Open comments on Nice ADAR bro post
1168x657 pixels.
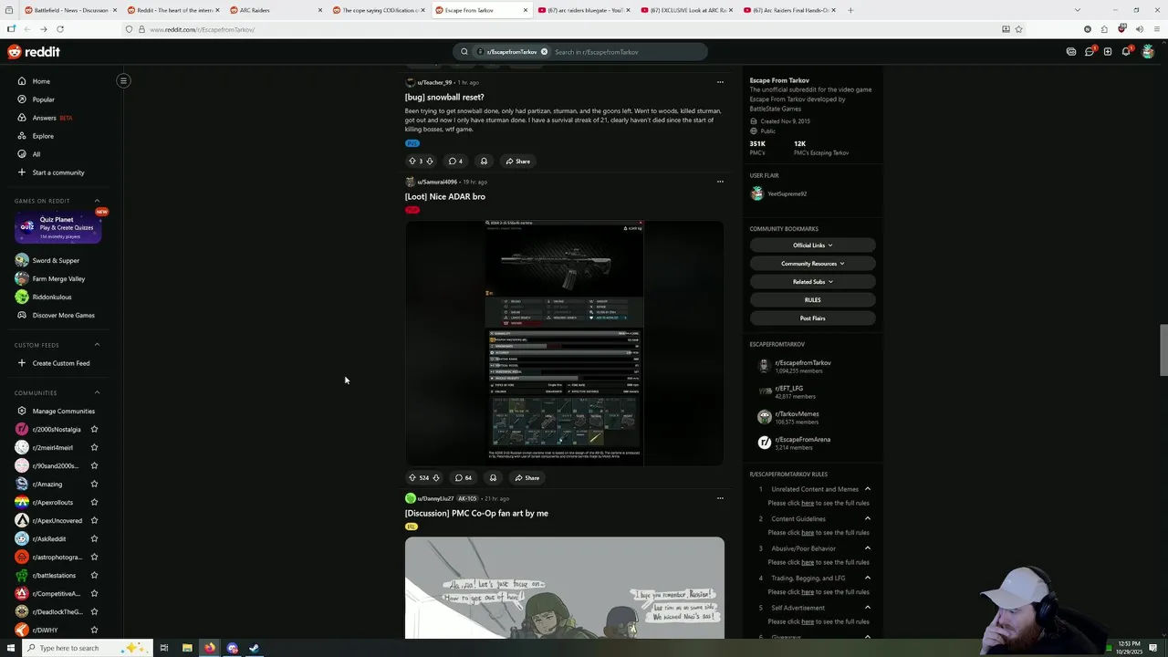464,477
